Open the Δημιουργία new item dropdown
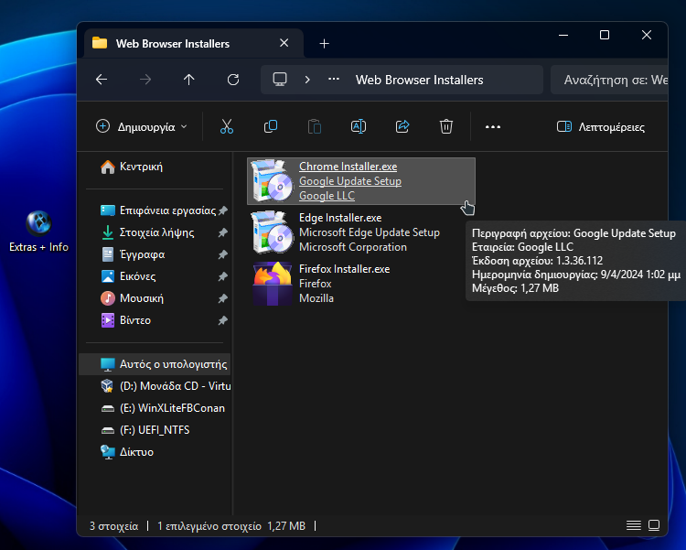 [x=142, y=127]
